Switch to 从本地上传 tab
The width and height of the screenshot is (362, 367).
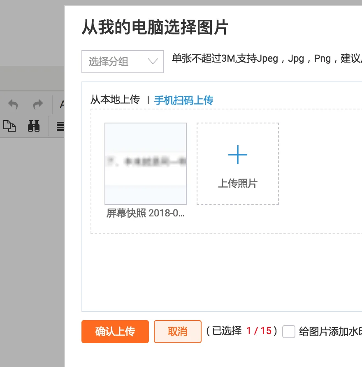(115, 100)
